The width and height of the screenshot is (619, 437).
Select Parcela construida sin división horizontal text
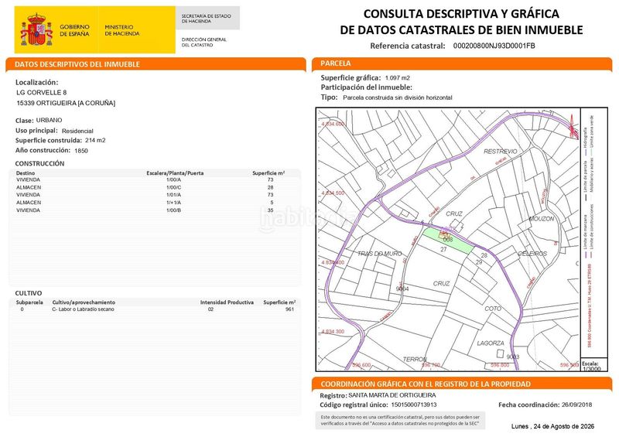click(398, 97)
